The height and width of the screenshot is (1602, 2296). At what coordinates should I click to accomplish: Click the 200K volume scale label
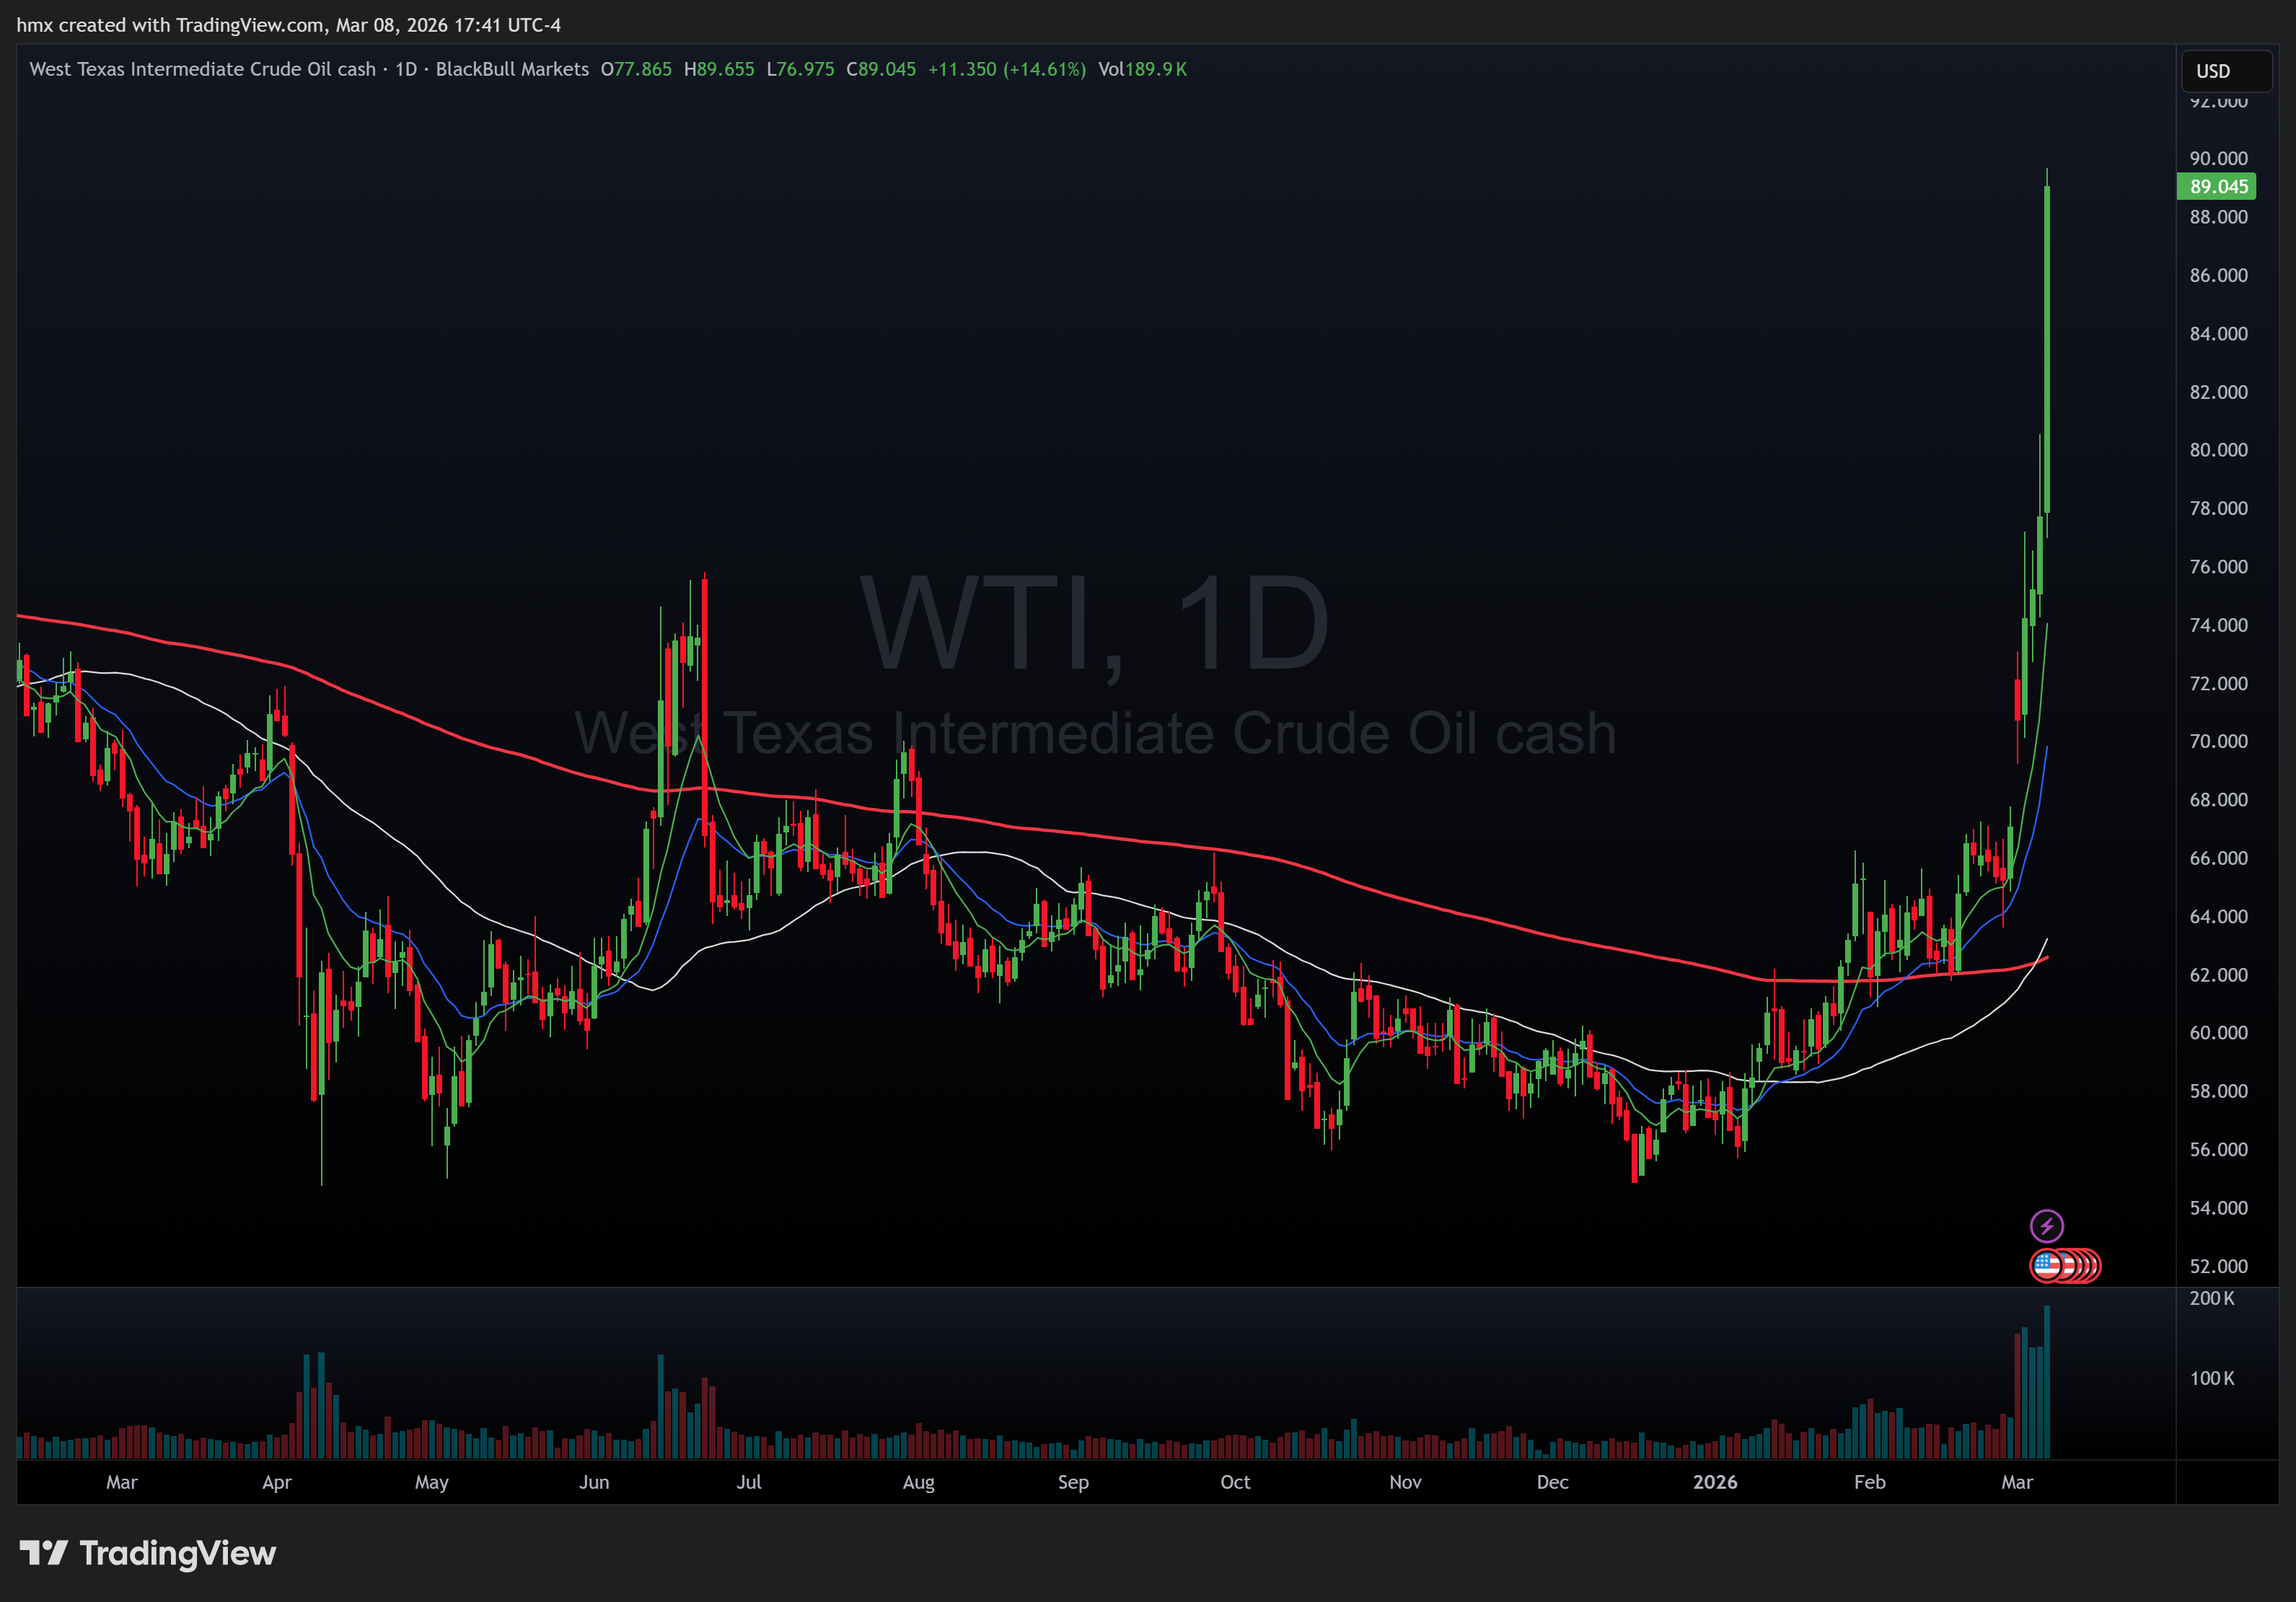(2211, 1298)
